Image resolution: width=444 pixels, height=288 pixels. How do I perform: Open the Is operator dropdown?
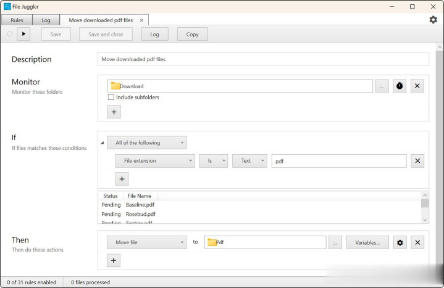[213, 161]
